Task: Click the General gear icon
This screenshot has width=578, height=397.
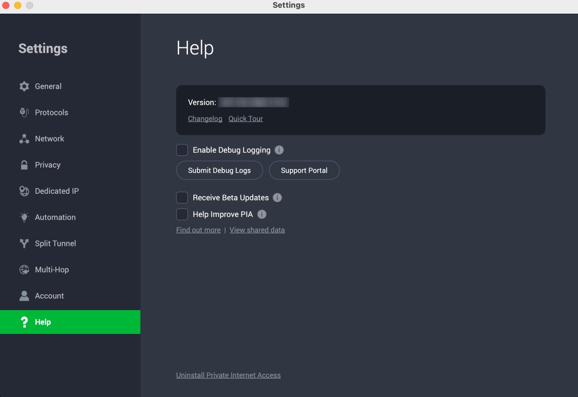Action: pyautogui.click(x=24, y=86)
